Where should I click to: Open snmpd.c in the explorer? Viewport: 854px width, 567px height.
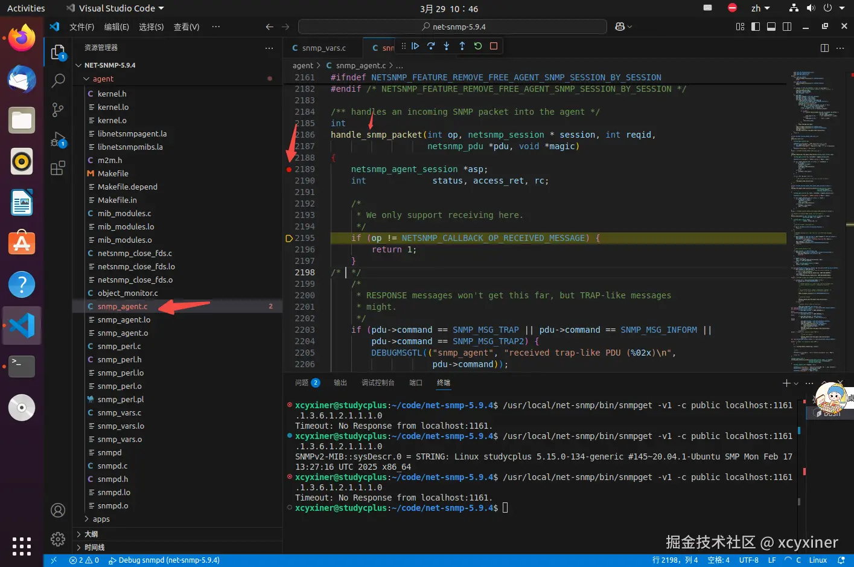(x=112, y=466)
